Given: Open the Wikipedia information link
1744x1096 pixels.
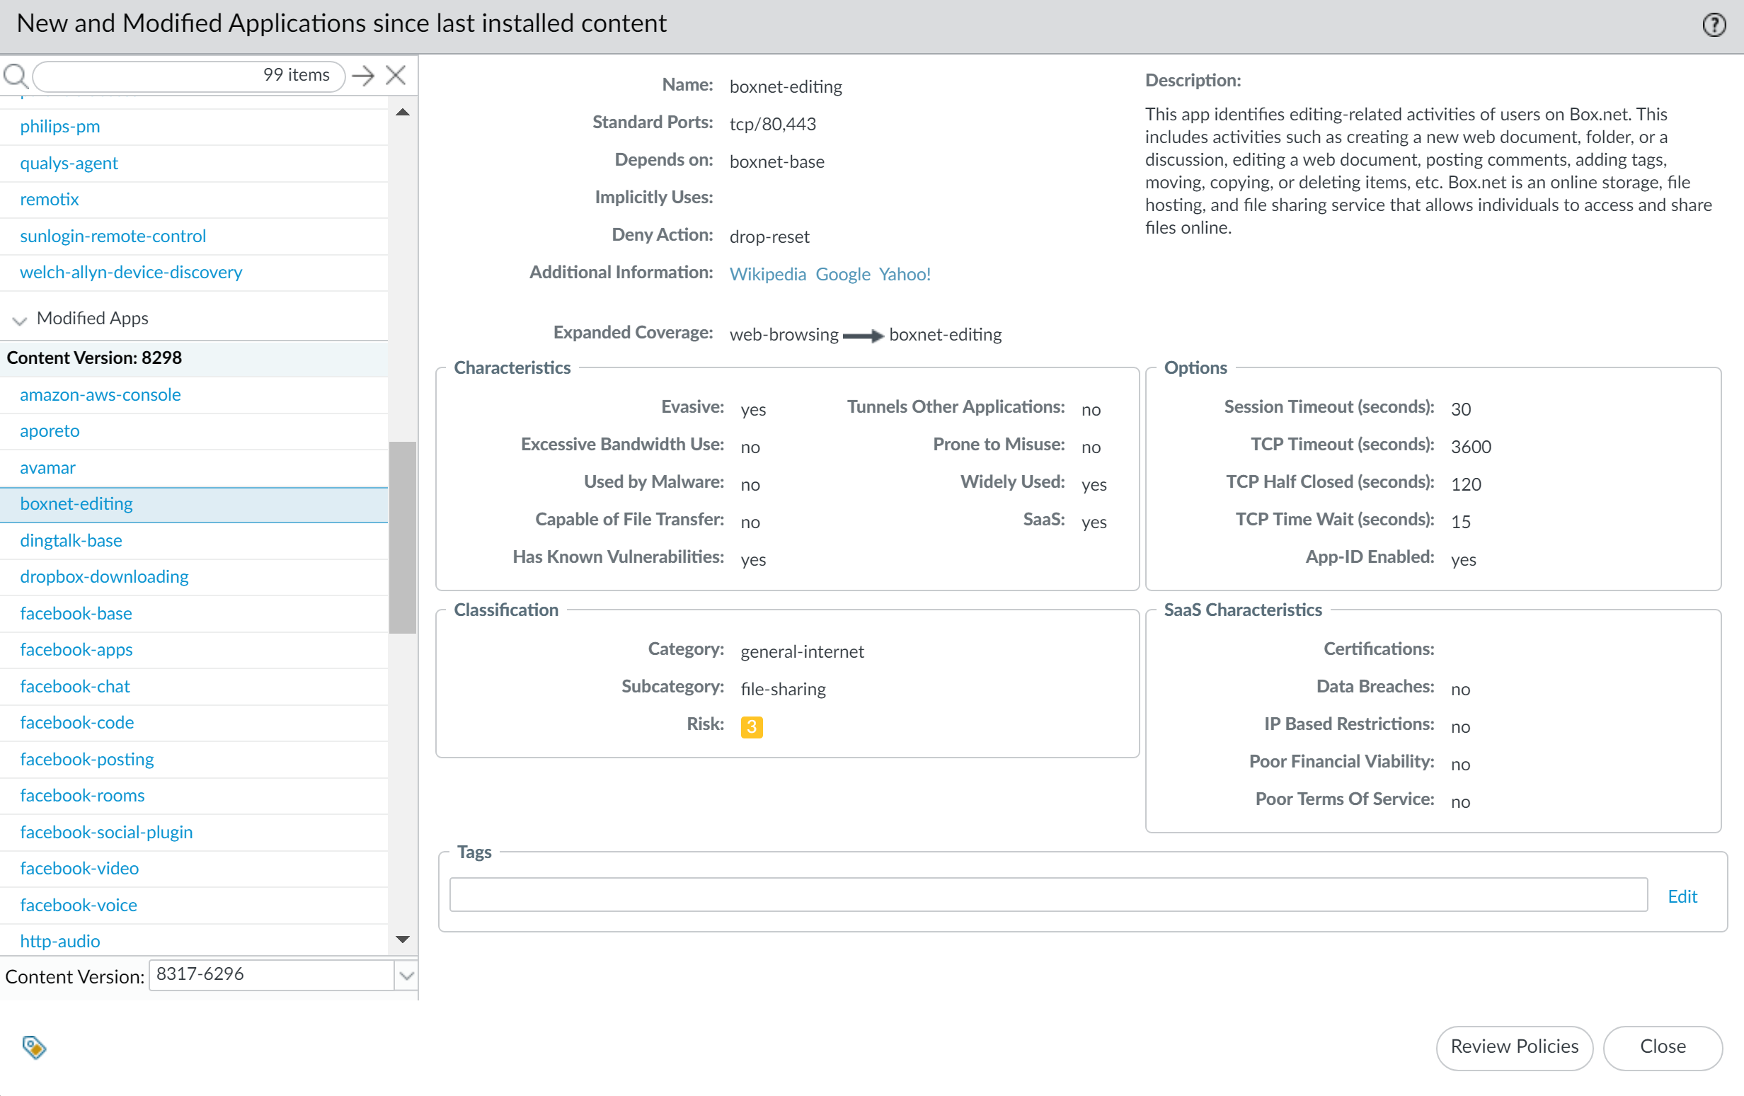Looking at the screenshot, I should click(767, 274).
